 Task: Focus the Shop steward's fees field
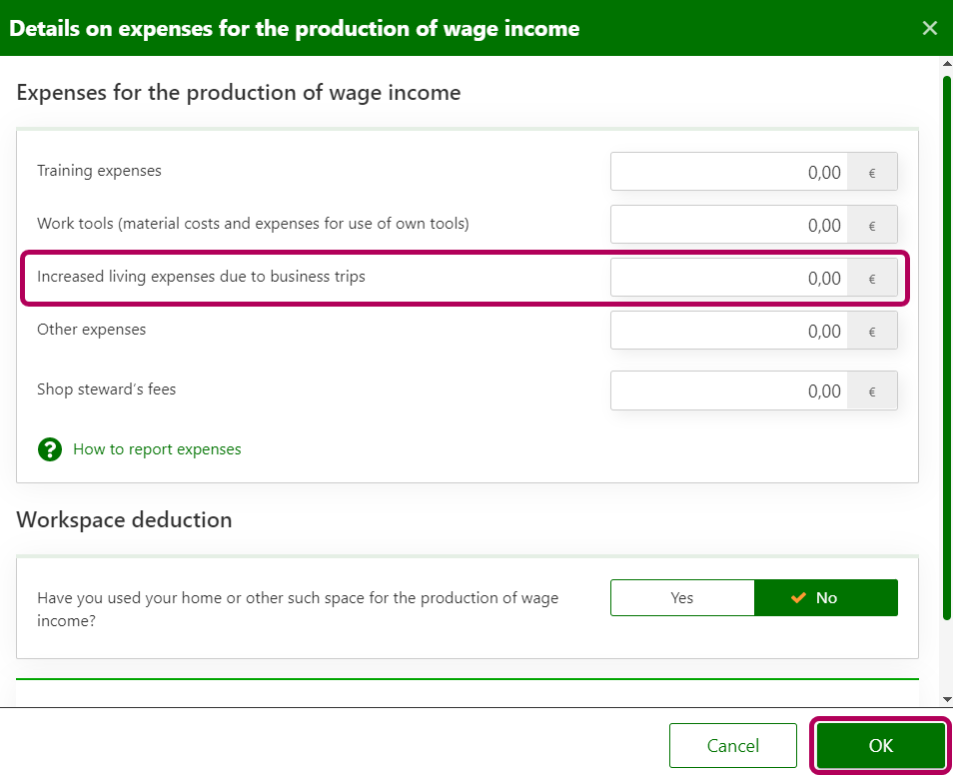click(x=729, y=390)
